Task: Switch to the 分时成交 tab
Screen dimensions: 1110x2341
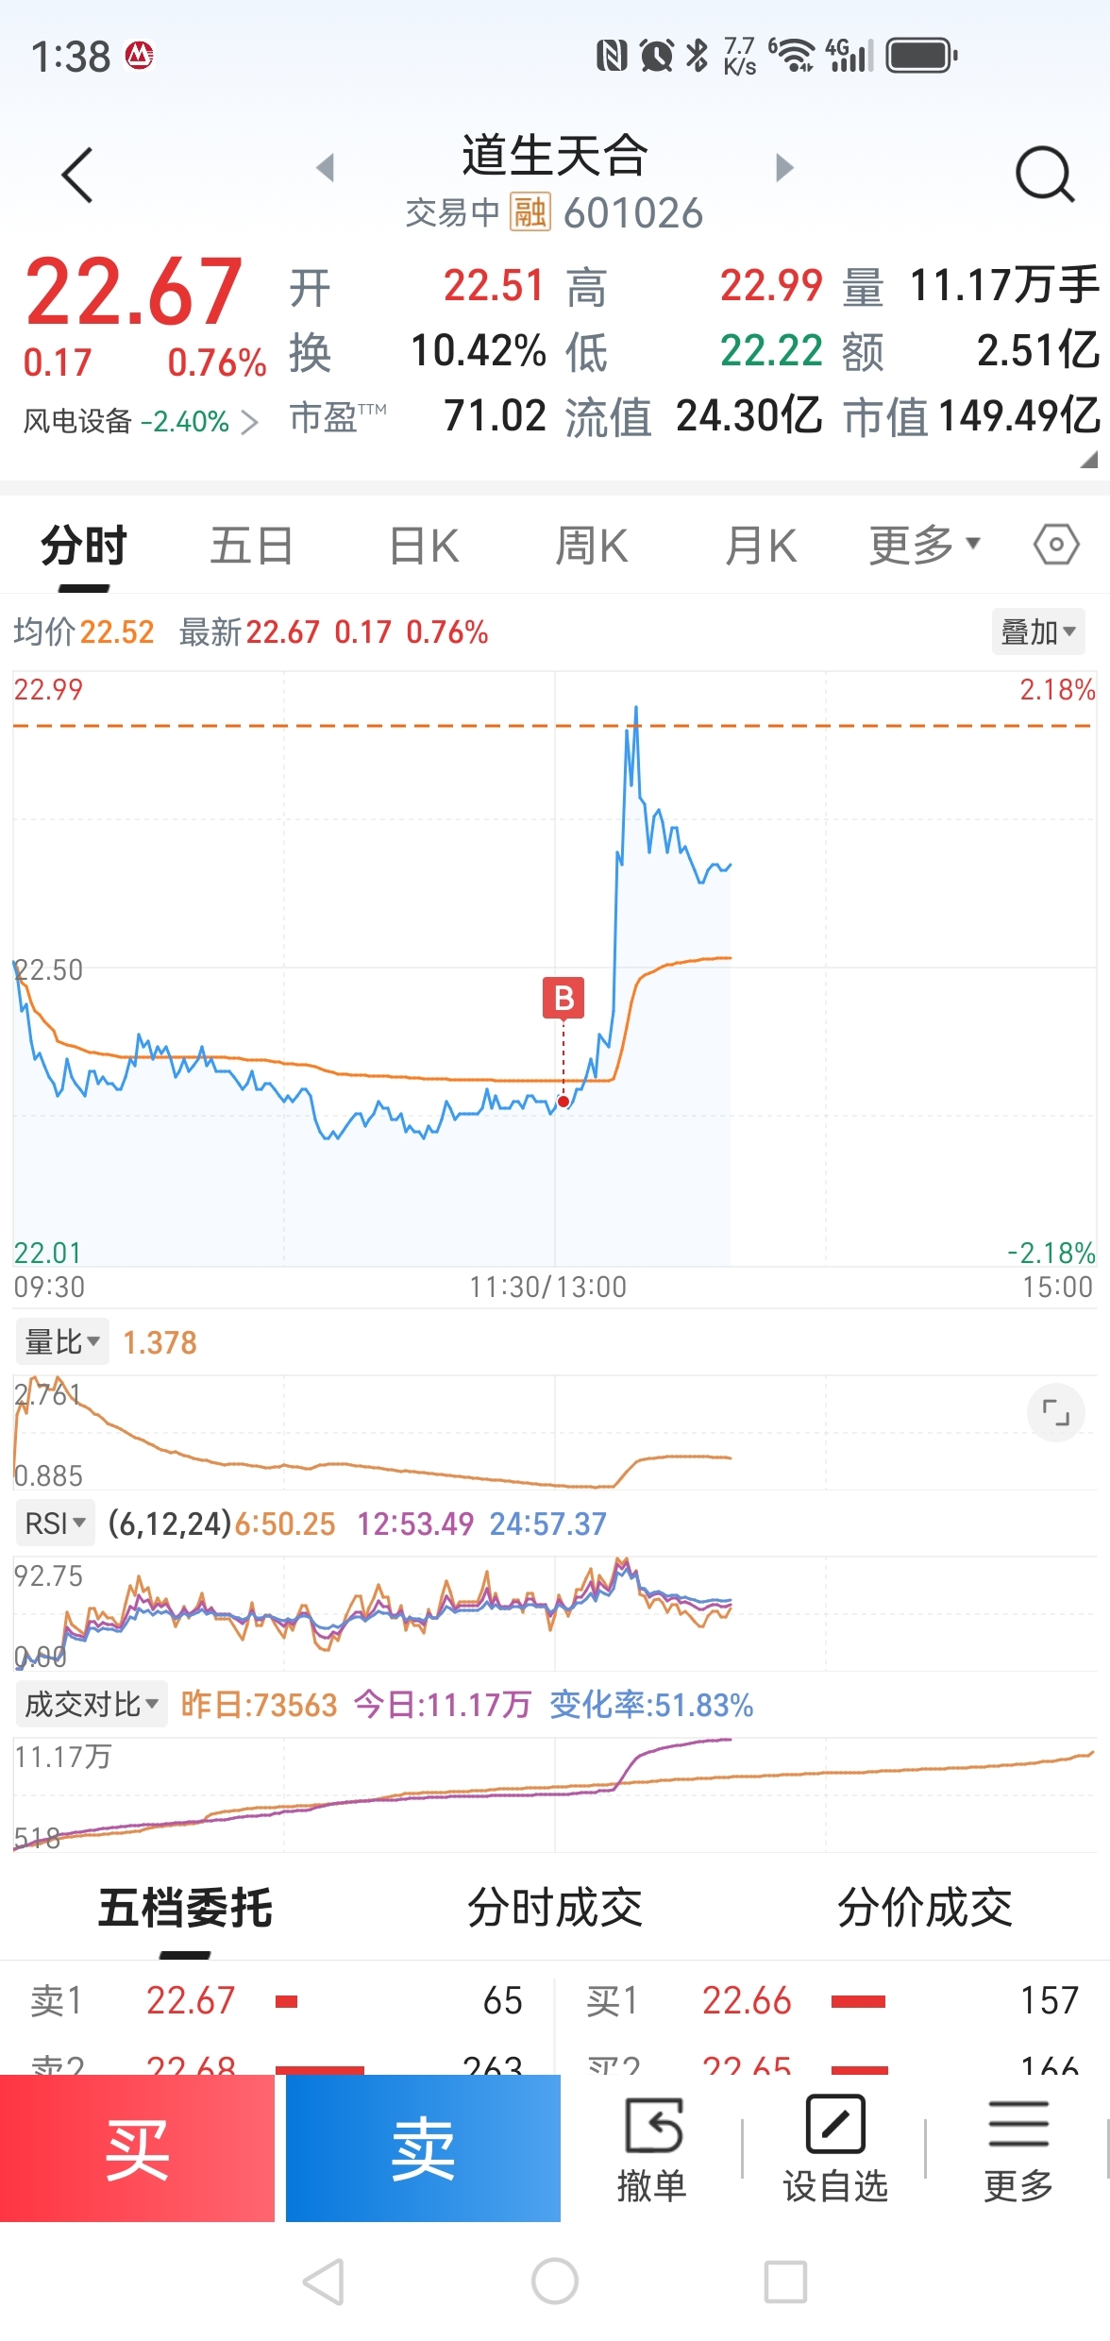Action: click(555, 1907)
